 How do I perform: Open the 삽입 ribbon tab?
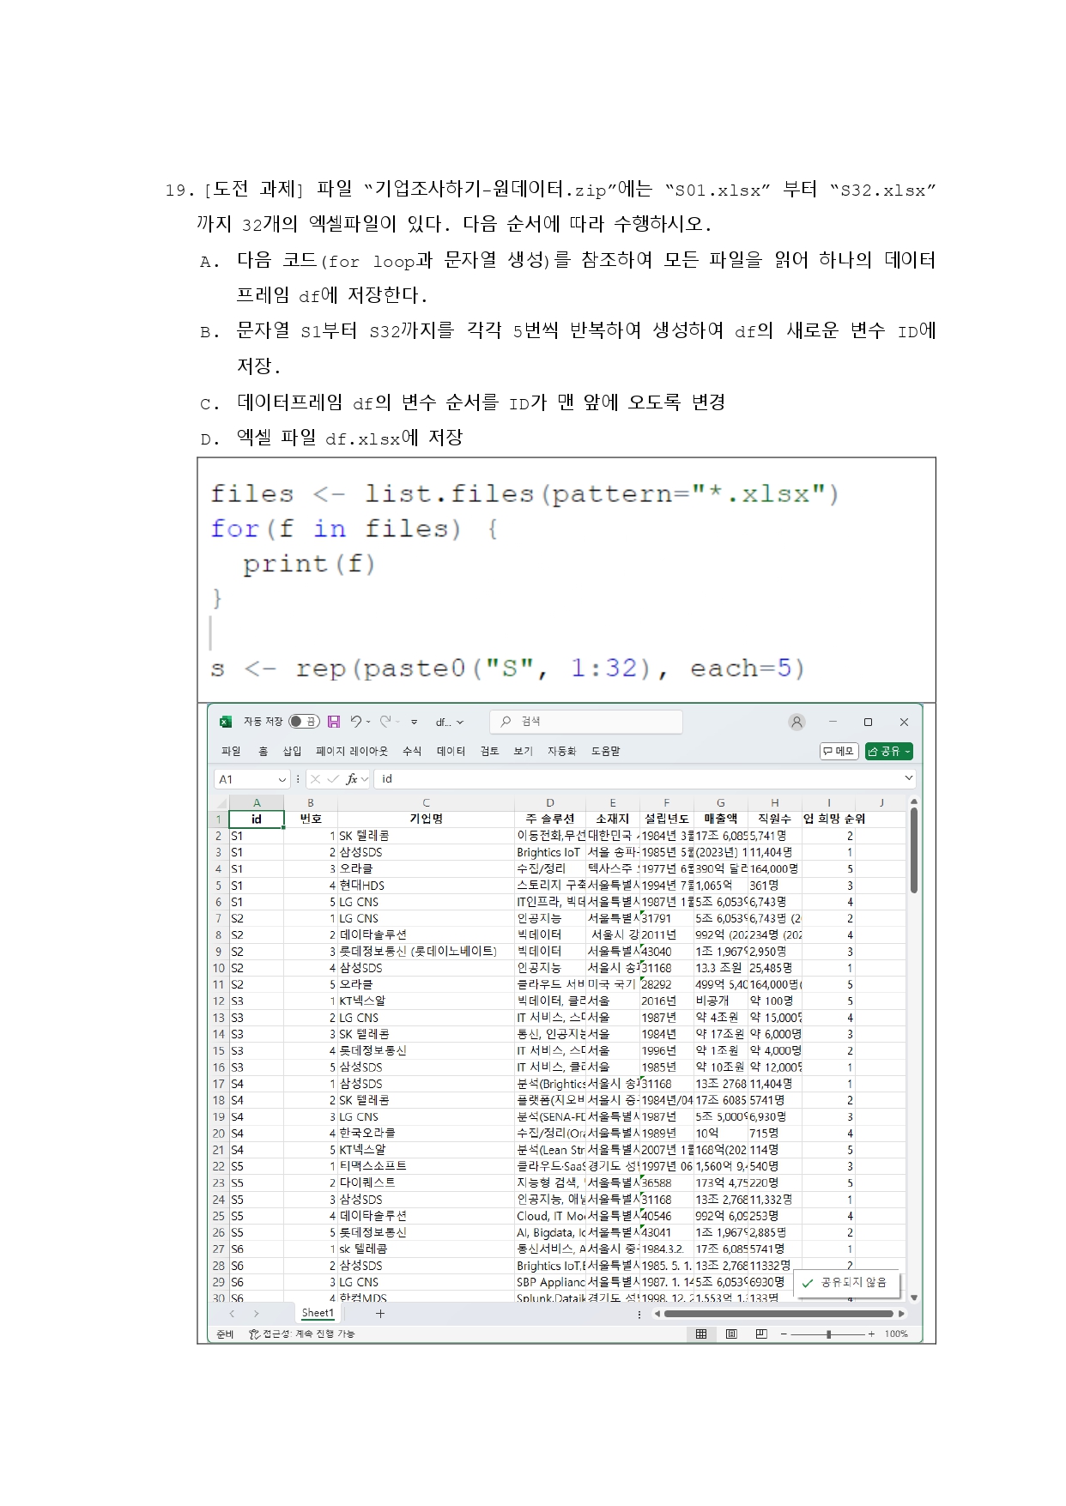click(292, 751)
